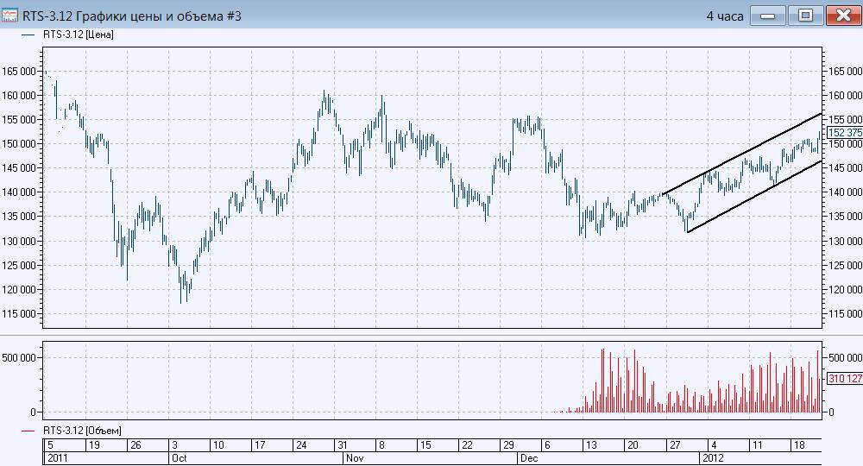Click the current price label 152 375
The image size is (863, 466).
point(845,133)
